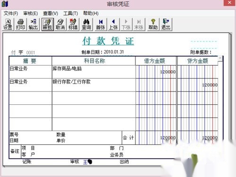Click the 贷方金额 column header

(x=198, y=61)
